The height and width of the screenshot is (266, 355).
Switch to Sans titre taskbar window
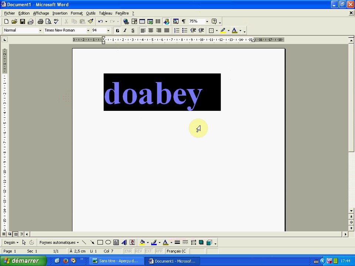coord(116,261)
